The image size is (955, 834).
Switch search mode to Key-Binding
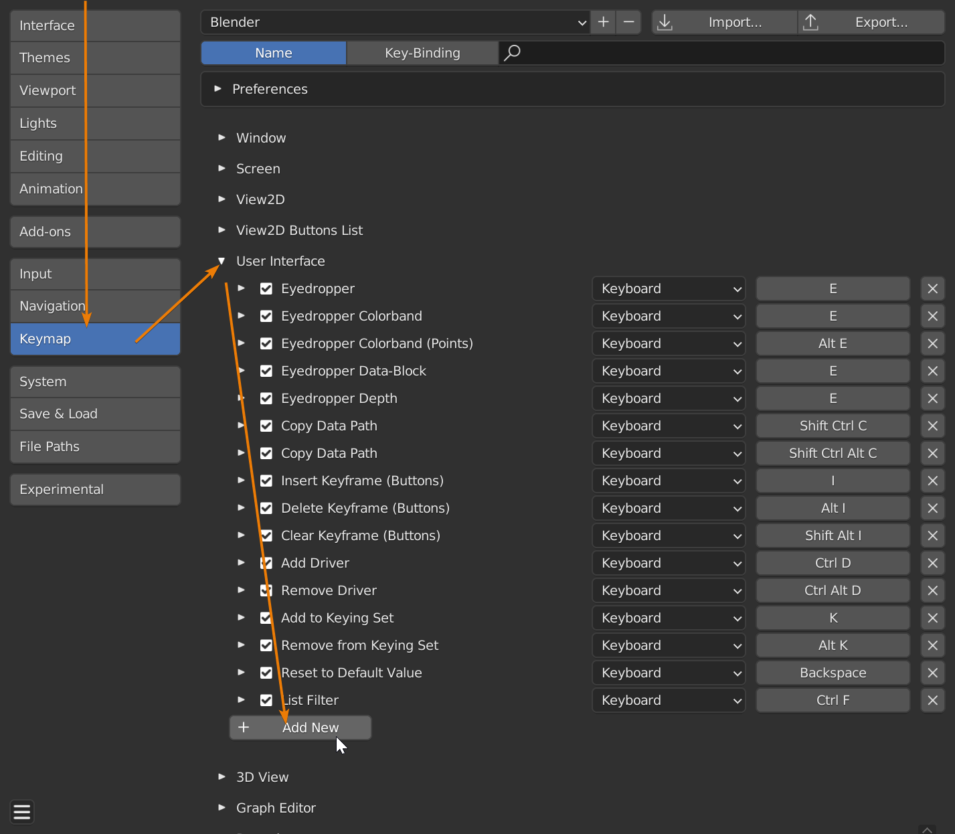[x=422, y=53]
